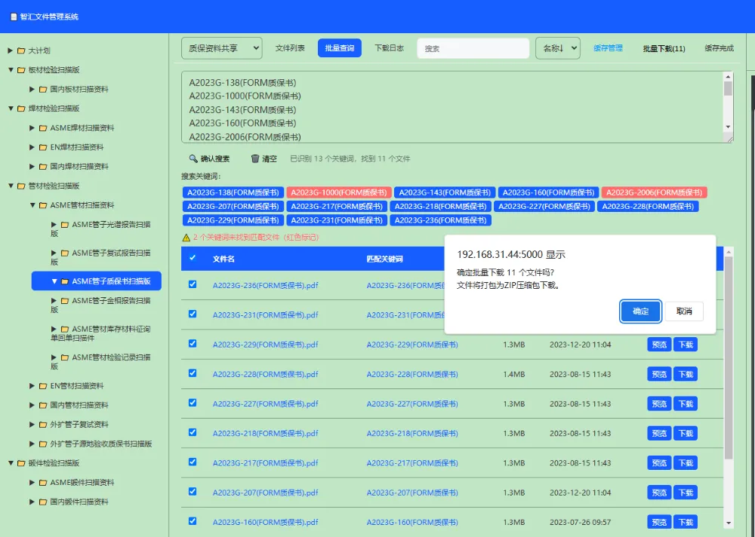Click the A2023G-138 keyword tag
This screenshot has height=537, width=755.
233,192
